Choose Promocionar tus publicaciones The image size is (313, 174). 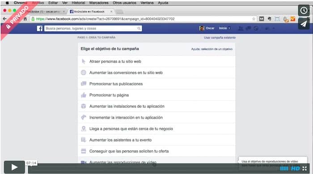click(156, 84)
